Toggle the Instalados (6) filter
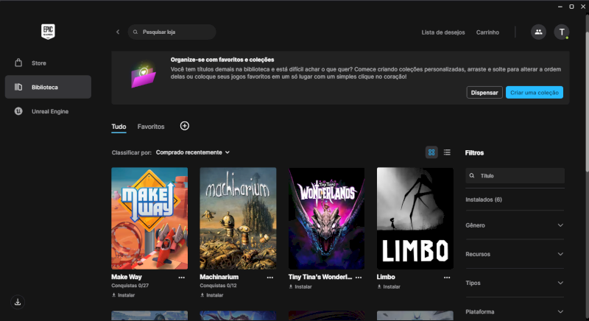The height and width of the screenshot is (321, 589). pyautogui.click(x=484, y=200)
